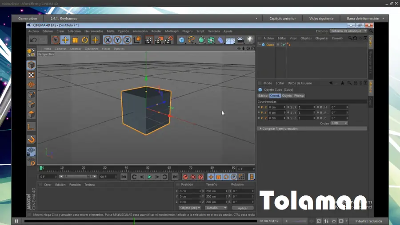The height and width of the screenshot is (225, 400).
Task: Click the Aplicar button
Action: point(243,208)
